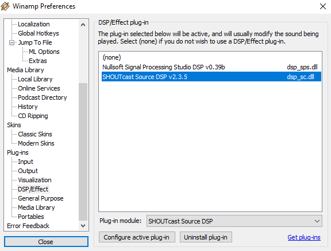Click the Winamp lightning bolt title icon

pyautogui.click(x=5, y=6)
